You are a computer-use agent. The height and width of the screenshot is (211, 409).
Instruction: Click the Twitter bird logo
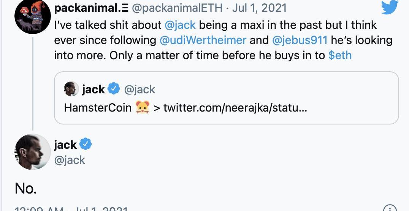point(389,7)
